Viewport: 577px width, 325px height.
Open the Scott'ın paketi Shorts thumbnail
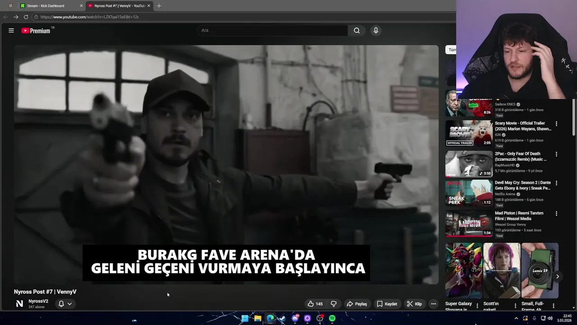[x=502, y=270]
